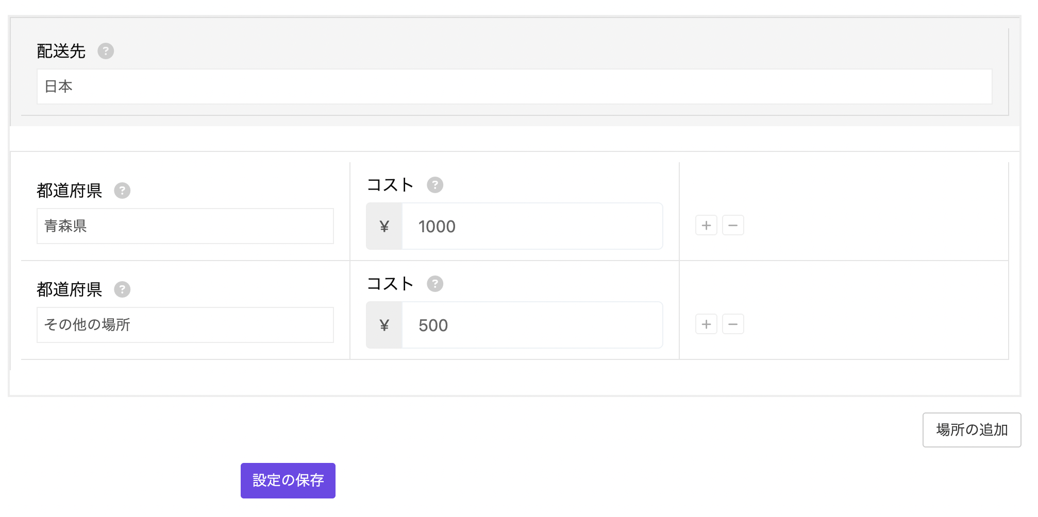
Task: Delete the その他の場所 row using minus
Action: (733, 324)
